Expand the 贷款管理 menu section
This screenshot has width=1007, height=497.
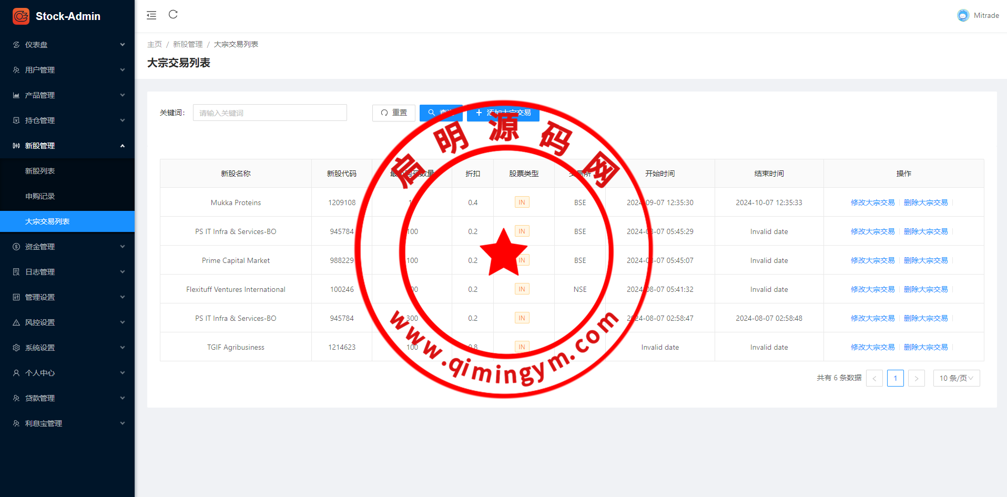67,398
